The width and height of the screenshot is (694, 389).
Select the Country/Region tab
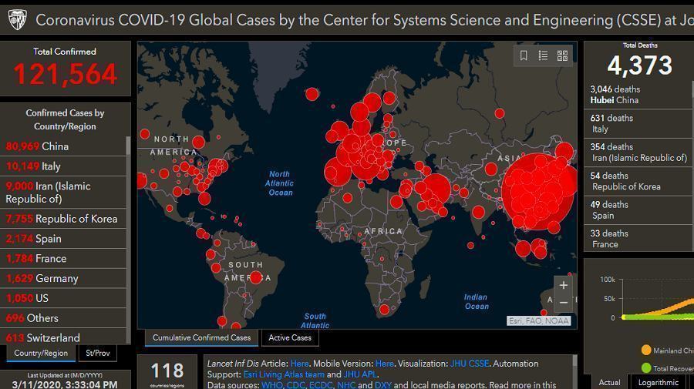[x=40, y=354]
